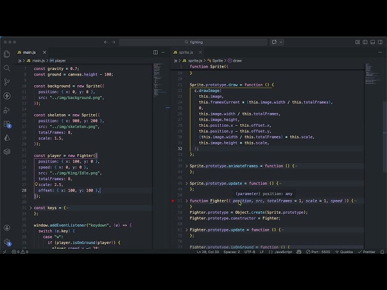Click the JavaScript language mode button

281,252
